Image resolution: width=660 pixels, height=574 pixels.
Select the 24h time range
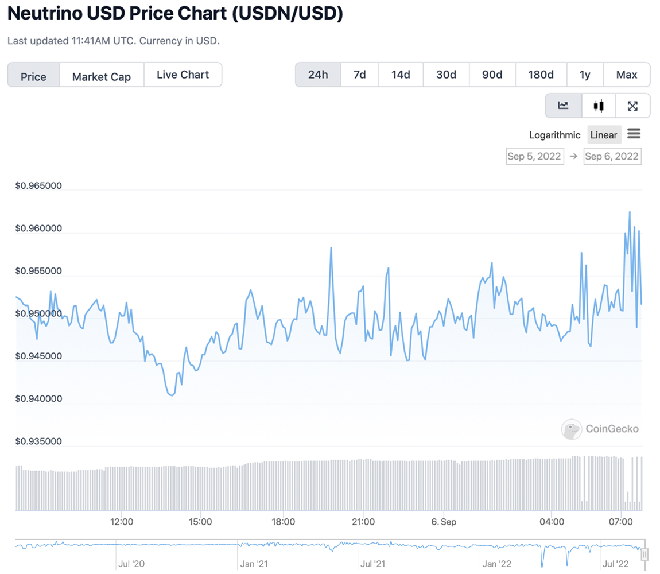tap(318, 75)
